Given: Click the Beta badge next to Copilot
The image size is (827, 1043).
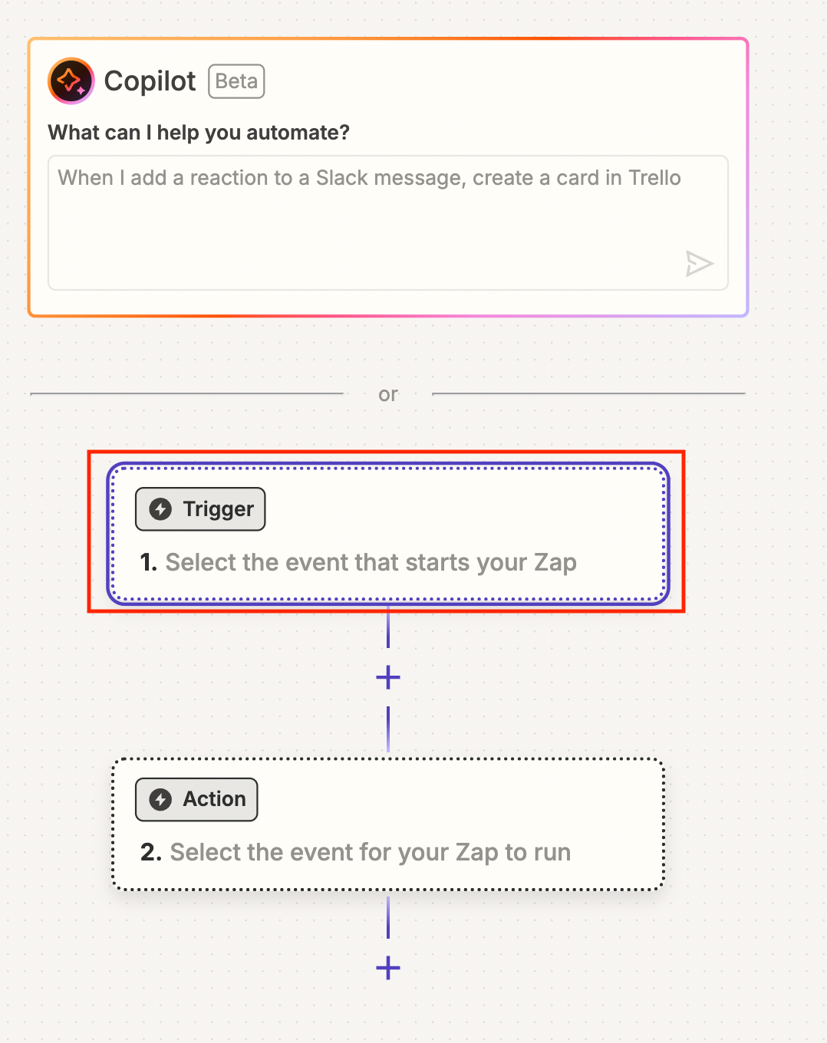Looking at the screenshot, I should (236, 81).
